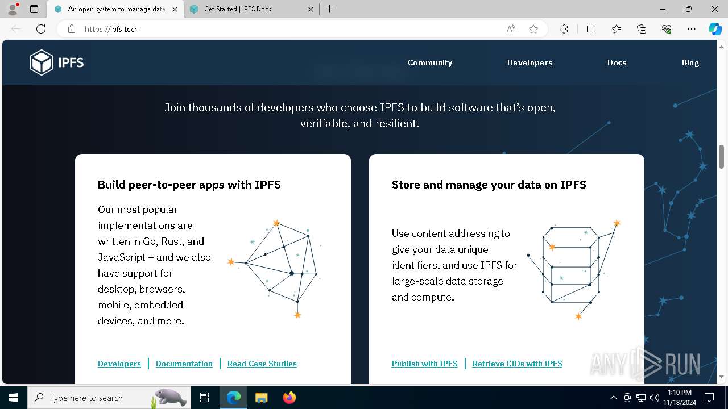
Task: Show hidden system tray icons
Action: (613, 398)
